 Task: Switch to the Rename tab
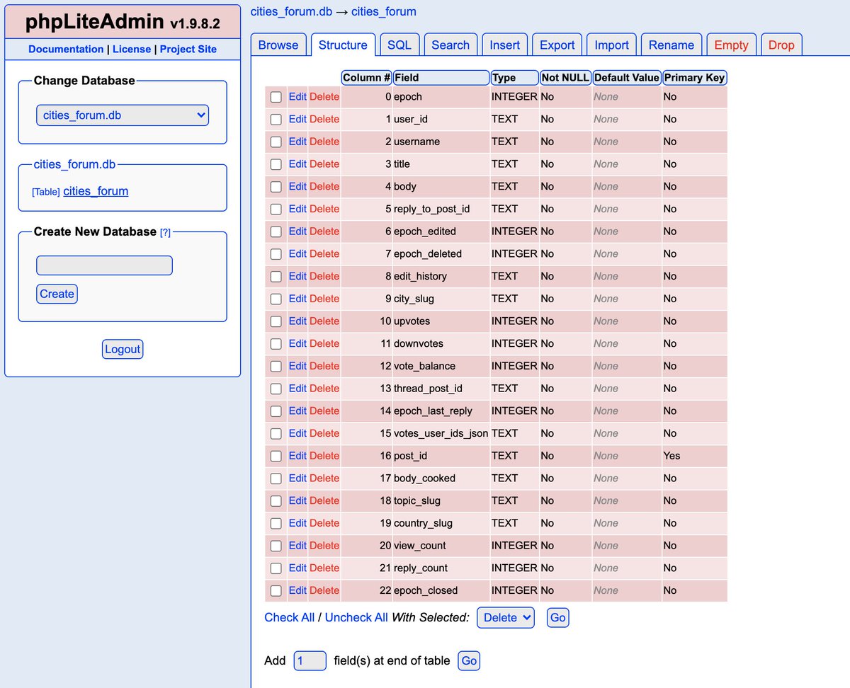coord(671,45)
